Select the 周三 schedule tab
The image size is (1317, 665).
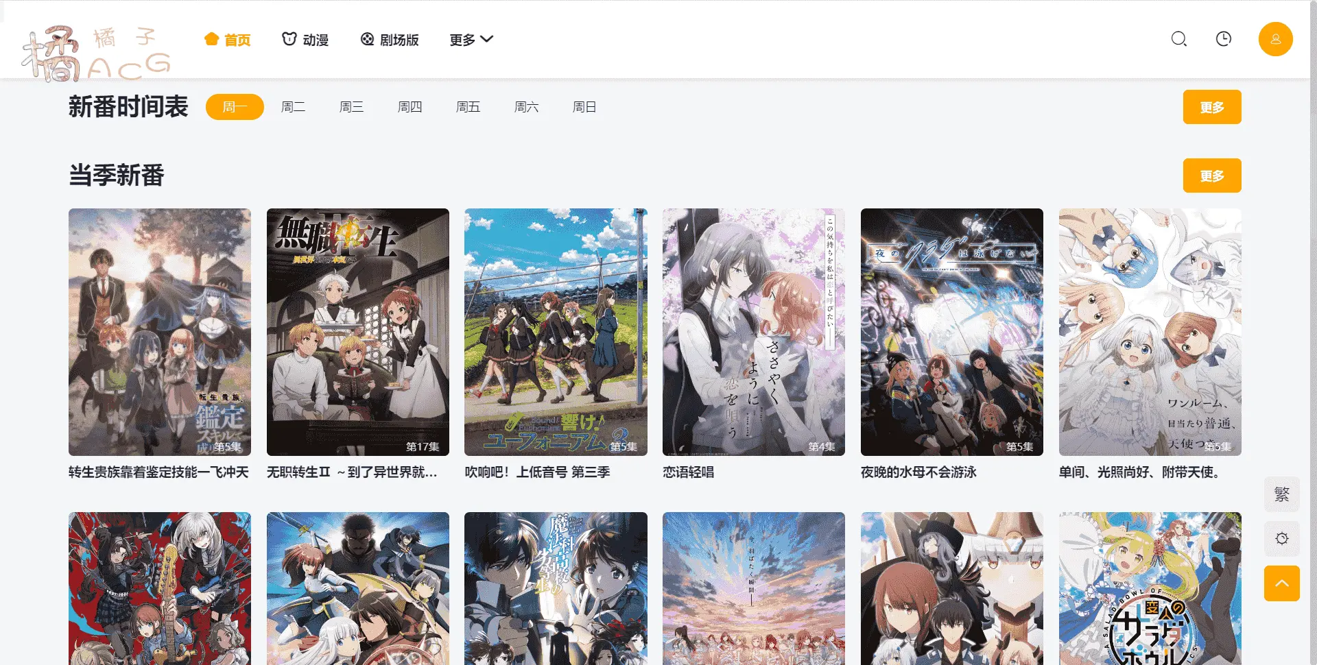[x=351, y=107]
